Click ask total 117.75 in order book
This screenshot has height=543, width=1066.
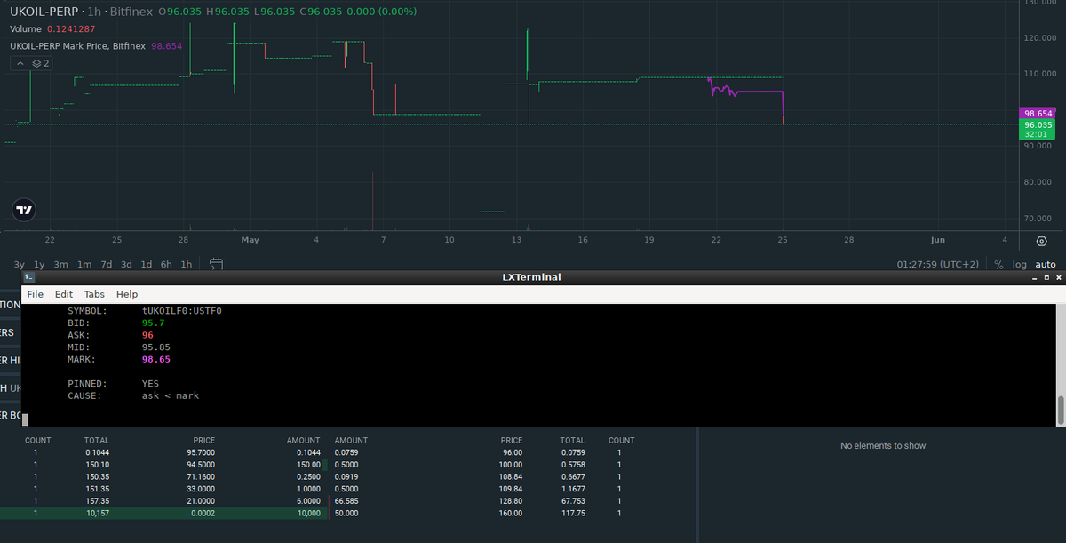(572, 513)
